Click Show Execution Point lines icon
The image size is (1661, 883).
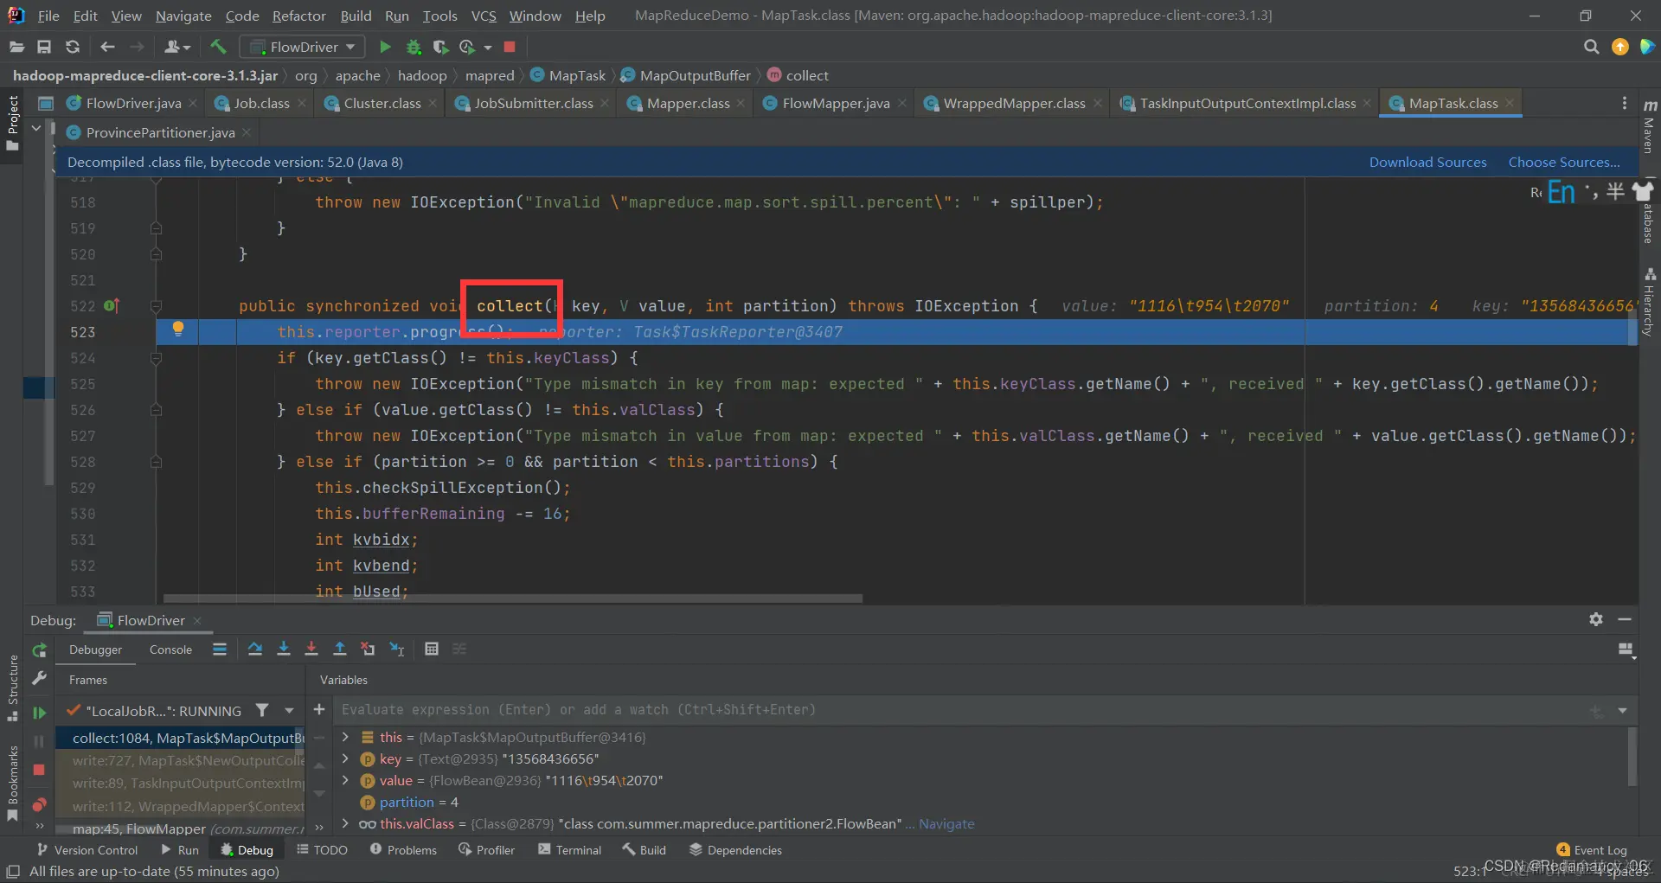pyautogui.click(x=220, y=649)
